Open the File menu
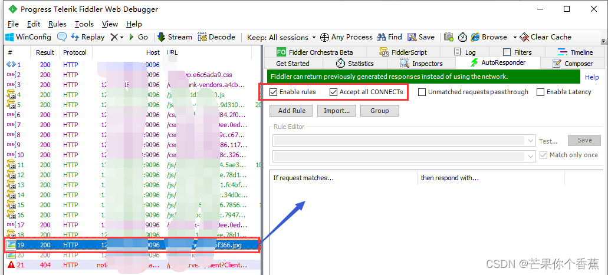The width and height of the screenshot is (608, 275). (13, 24)
